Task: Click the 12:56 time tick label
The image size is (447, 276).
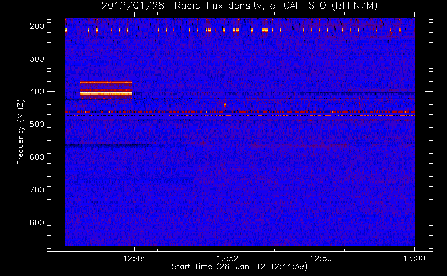Action: click(x=321, y=259)
